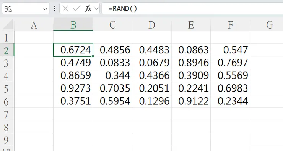Select cell with value 0.7697
283x151 pixels.
click(x=230, y=63)
